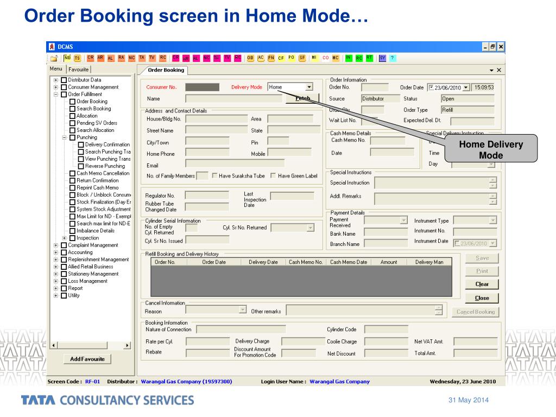Click the OB toolbar icon
Image resolution: width=556 pixels, height=417 pixels.
[250, 58]
